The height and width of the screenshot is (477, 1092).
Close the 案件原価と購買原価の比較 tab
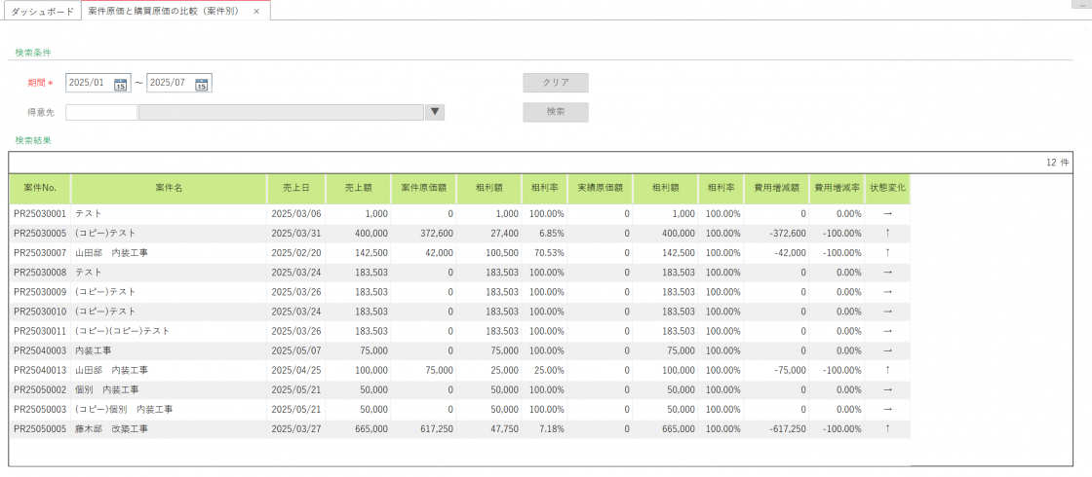coord(256,11)
